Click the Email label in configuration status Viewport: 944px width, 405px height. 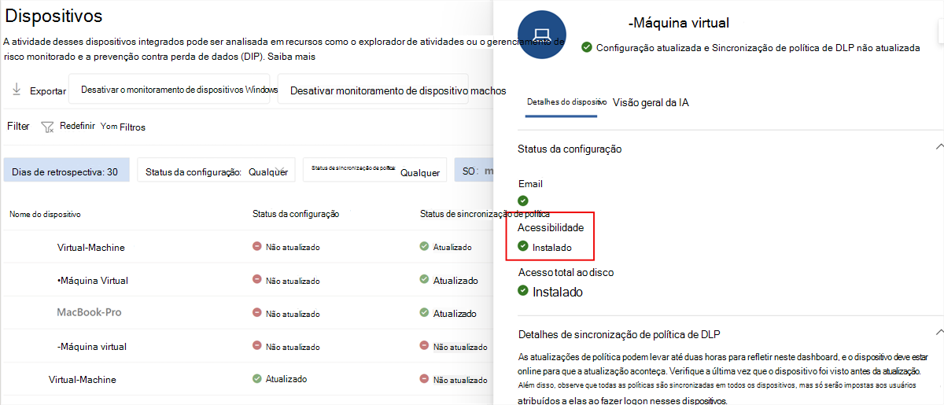(x=530, y=183)
